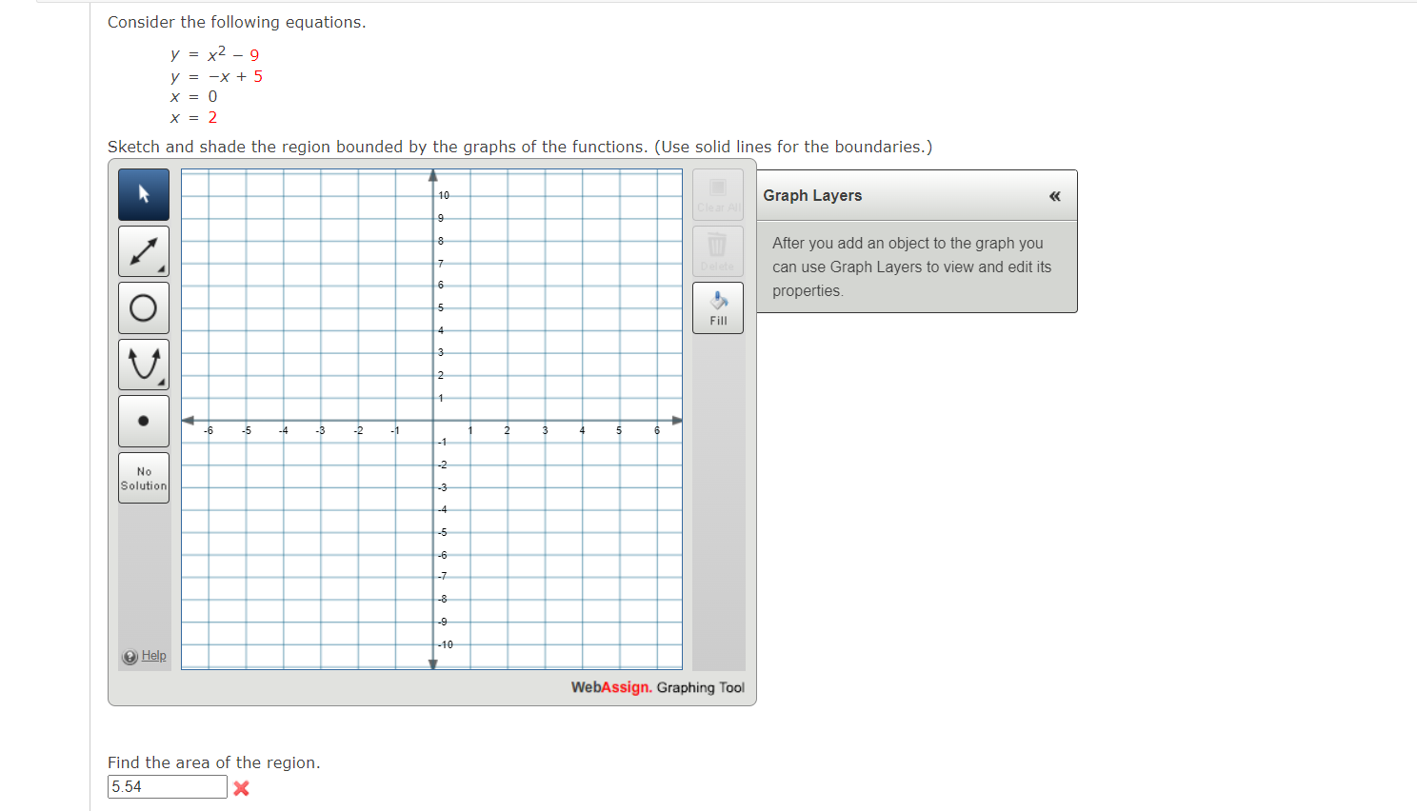
Task: Click the Graph Layers panel header
Action: coord(811,195)
